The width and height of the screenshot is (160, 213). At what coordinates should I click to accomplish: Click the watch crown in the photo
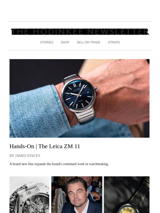[96, 89]
